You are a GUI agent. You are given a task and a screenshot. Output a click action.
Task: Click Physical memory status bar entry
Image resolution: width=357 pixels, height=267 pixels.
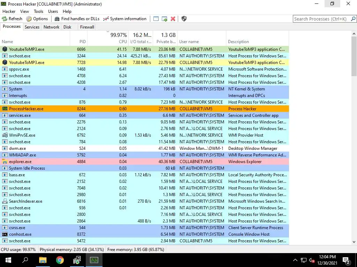(x=72, y=250)
